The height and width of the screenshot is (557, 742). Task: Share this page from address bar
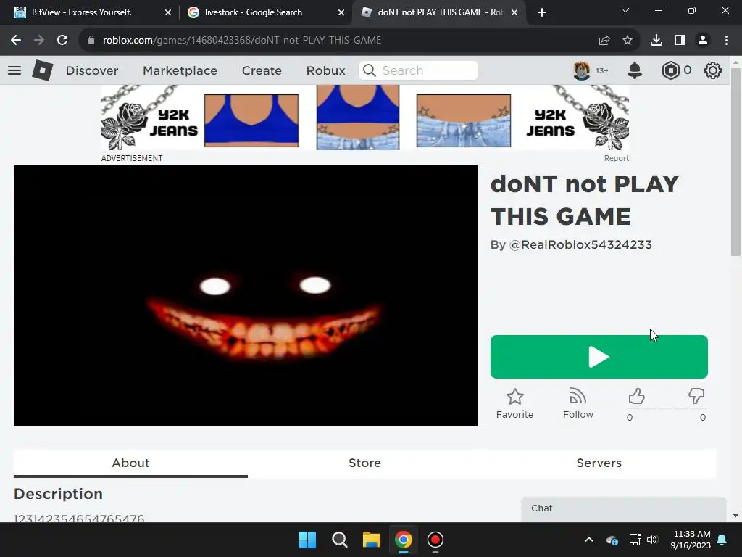pyautogui.click(x=604, y=41)
